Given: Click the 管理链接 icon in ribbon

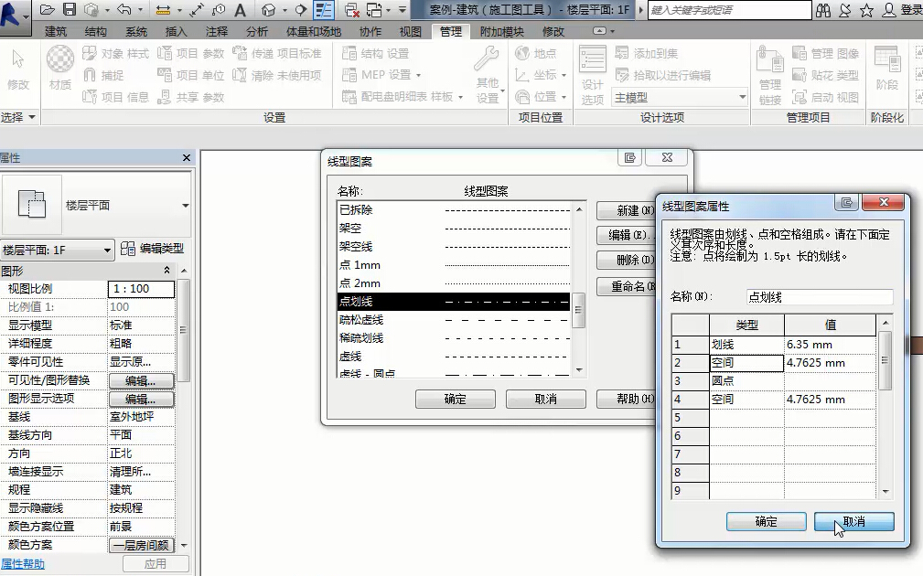Looking at the screenshot, I should pos(769,73).
